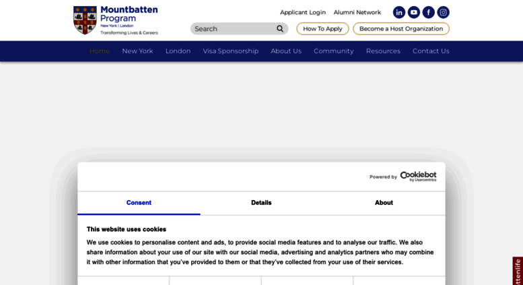The height and width of the screenshot is (285, 523).
Task: Click the Mountbatten Program crest logo
Action: coord(85,20)
